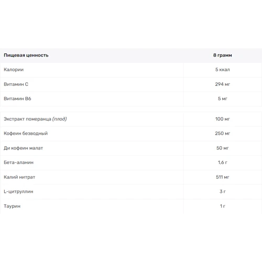This screenshot has width=262, height=262.
Task: Click the 'Витамин C' row label
Action: pyautogui.click(x=16, y=84)
